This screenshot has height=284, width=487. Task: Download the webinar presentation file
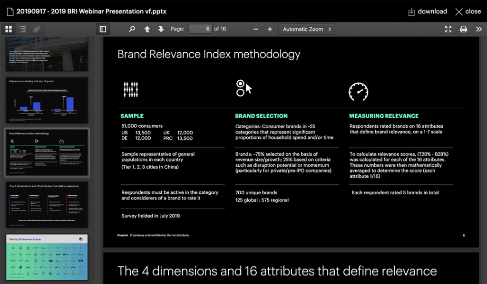click(427, 11)
